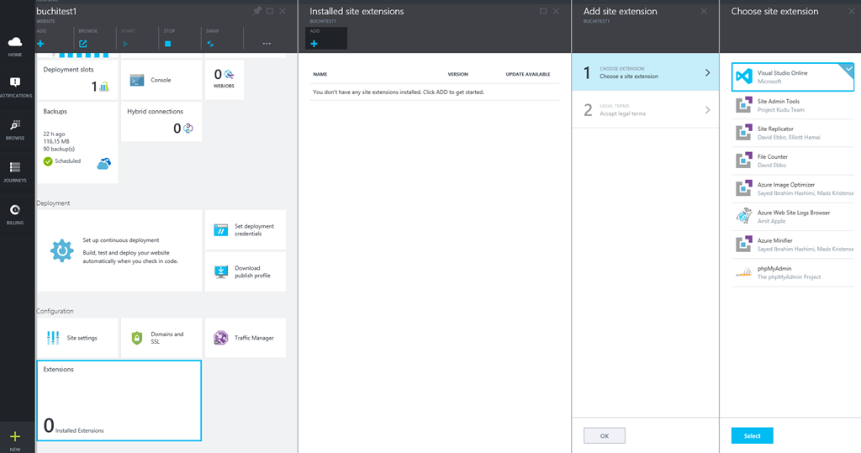Pick the phpMyAdmin extension
This screenshot has height=453, width=861.
point(792,272)
